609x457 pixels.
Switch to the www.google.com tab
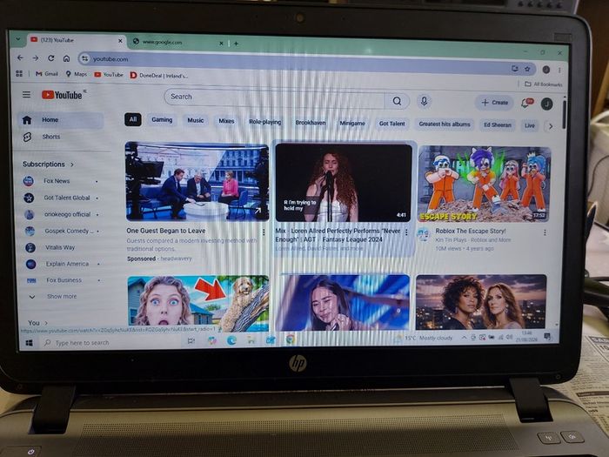177,42
